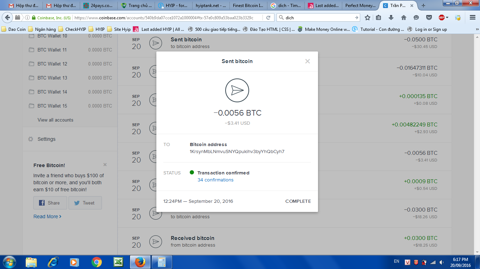Close the Sent bitcoin dialog

click(307, 61)
